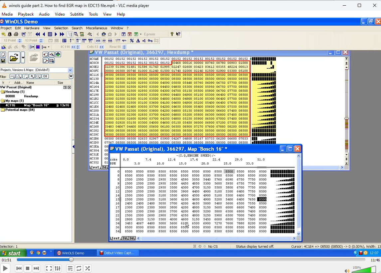Click the printer icon in WinOLS toolbar
Screen dimensions: 381x273
[x=16, y=34]
